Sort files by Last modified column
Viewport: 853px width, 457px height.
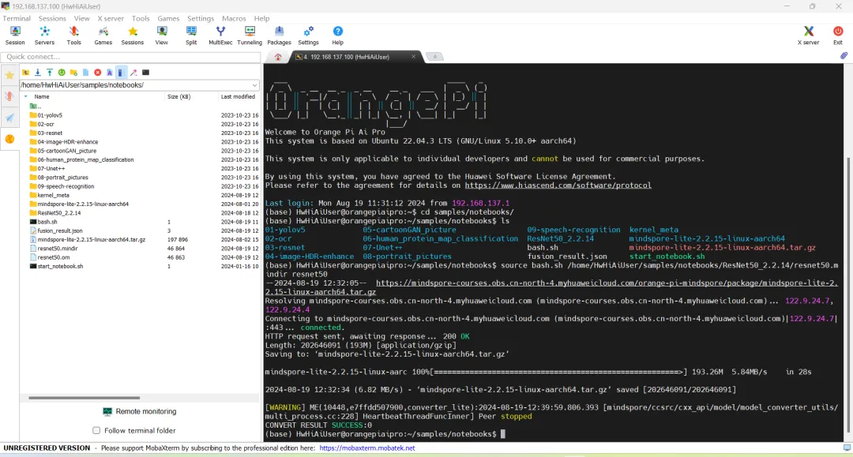tap(237, 96)
